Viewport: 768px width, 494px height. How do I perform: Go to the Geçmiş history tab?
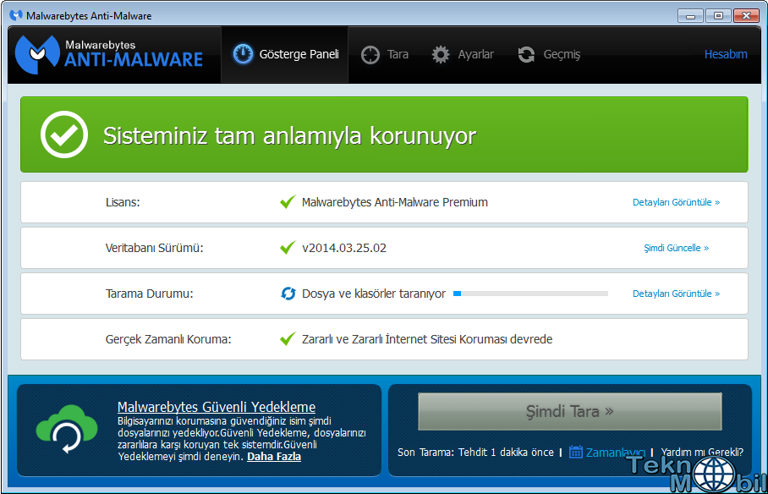click(550, 54)
